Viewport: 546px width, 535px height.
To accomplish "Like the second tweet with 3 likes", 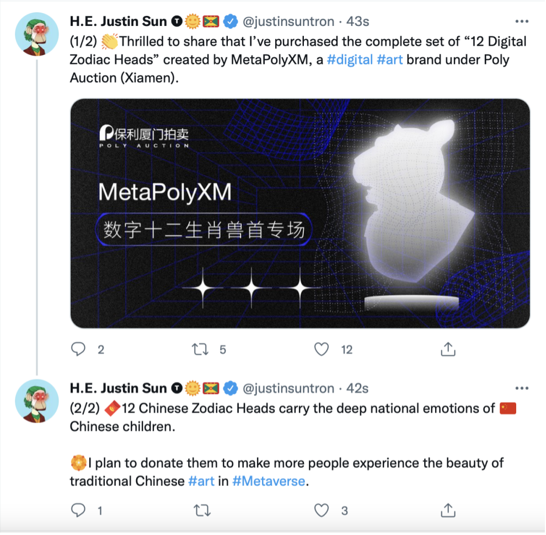I will (x=321, y=510).
